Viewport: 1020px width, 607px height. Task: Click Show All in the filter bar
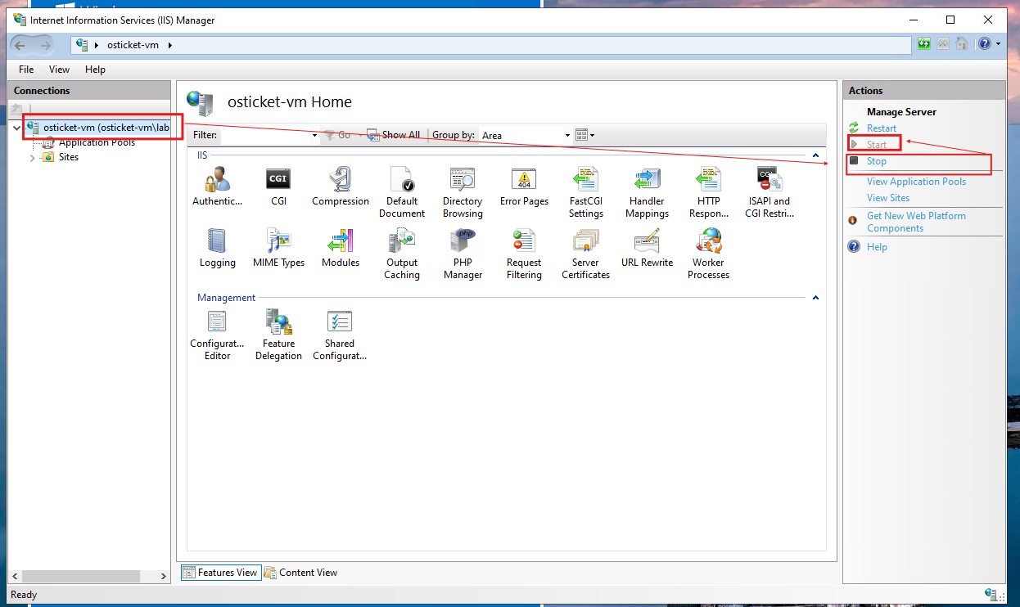coord(393,135)
